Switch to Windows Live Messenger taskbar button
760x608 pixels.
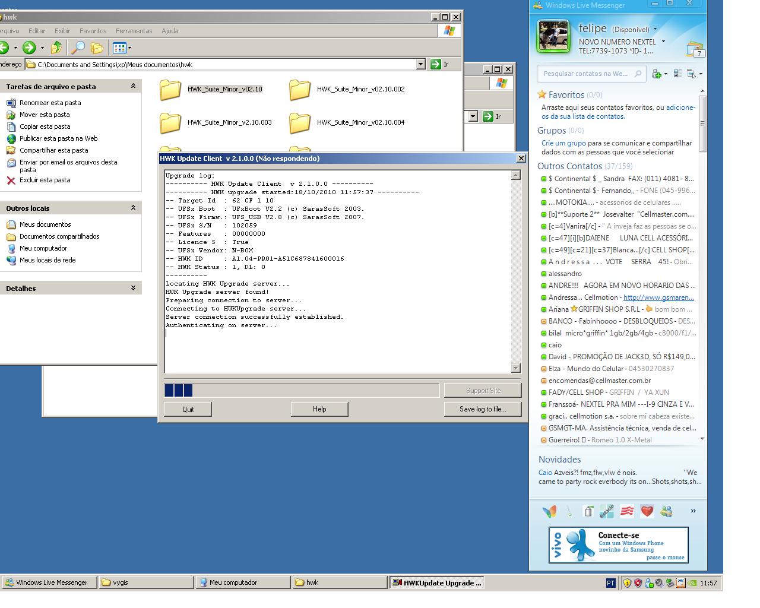[x=49, y=582]
